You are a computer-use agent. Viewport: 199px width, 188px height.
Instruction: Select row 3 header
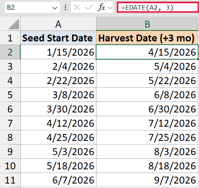(x=10, y=67)
